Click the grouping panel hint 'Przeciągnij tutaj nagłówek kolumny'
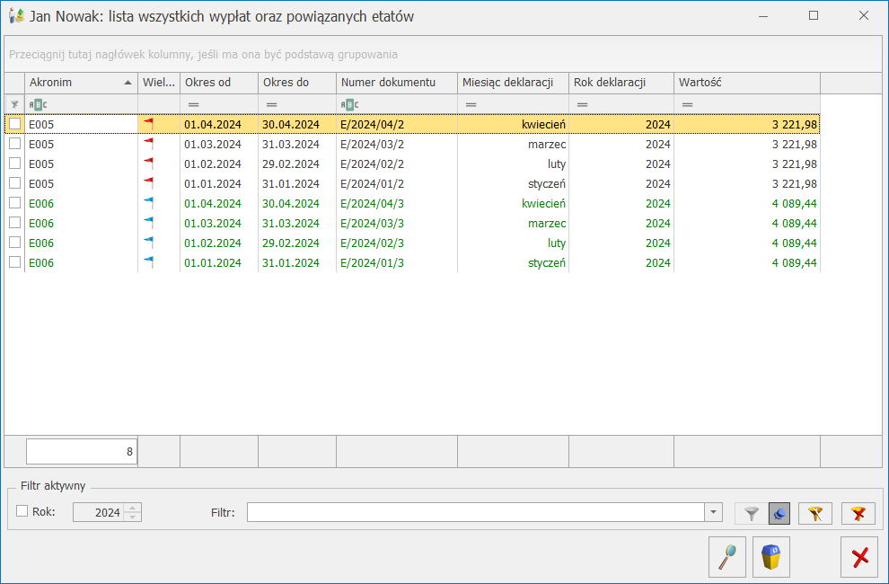 (203, 55)
